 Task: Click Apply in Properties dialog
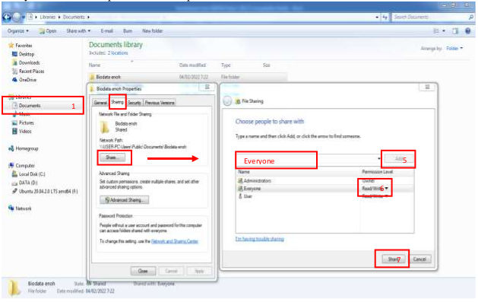click(199, 271)
